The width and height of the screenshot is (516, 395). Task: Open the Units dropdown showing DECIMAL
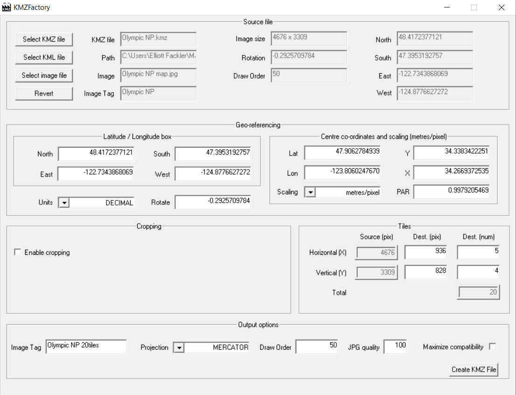[63, 202]
